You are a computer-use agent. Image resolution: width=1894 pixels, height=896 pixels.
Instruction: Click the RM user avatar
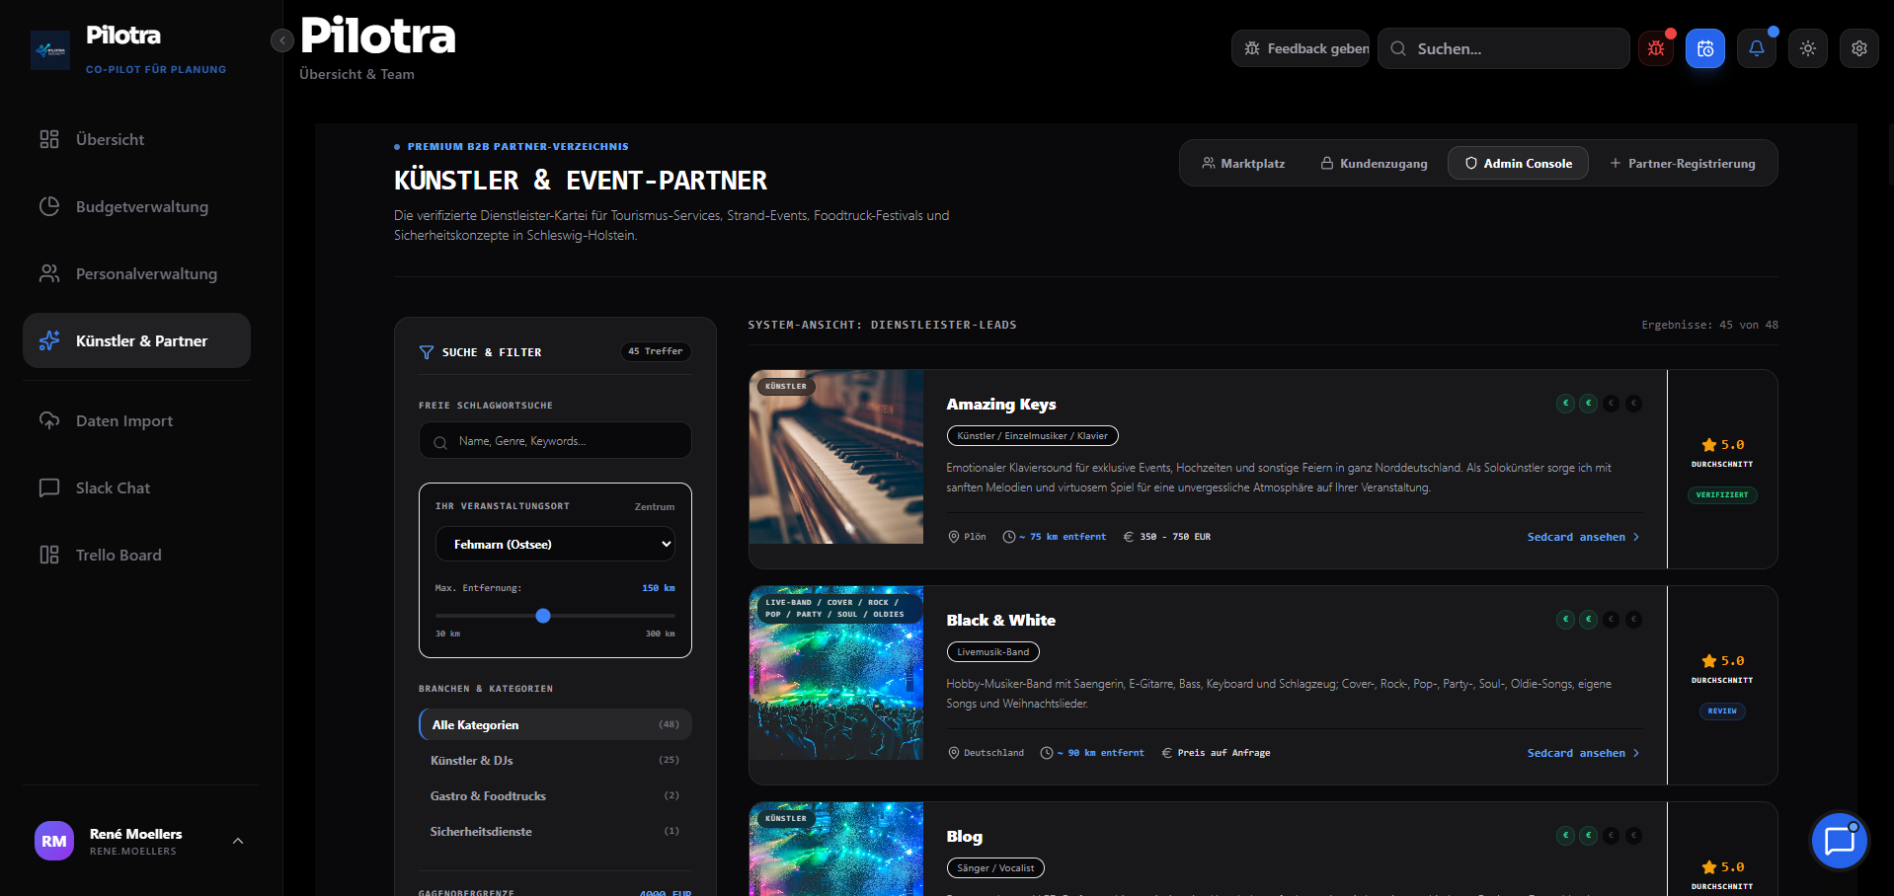54,841
